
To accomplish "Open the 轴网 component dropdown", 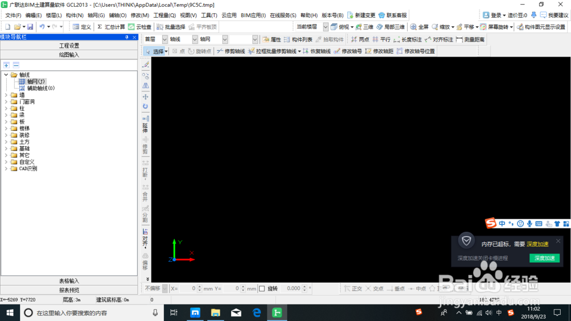I will [x=225, y=39].
